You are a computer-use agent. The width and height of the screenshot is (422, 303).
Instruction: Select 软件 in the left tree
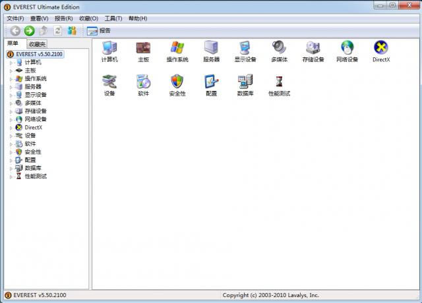tap(30, 144)
